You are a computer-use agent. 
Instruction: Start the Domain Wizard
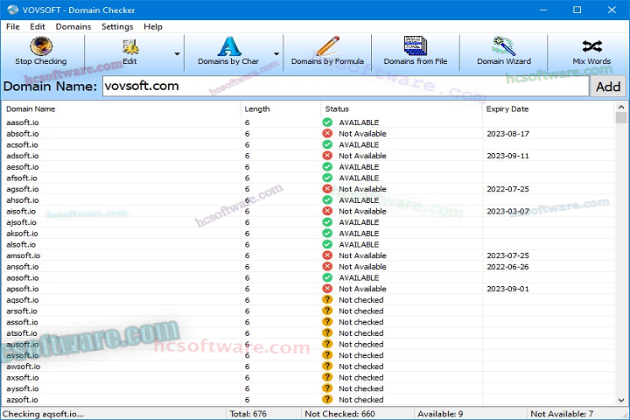(x=504, y=52)
